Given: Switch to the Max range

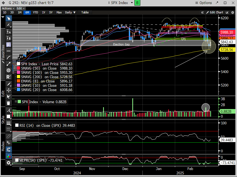Looking at the screenshot, I should tap(59, 12).
